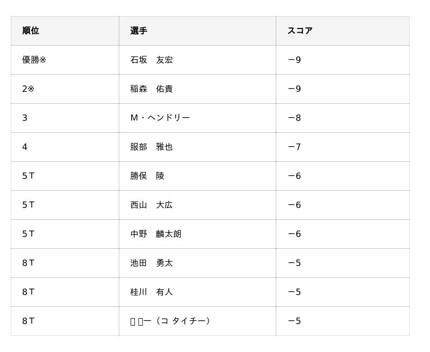Click player name 中野 麟太朗
Screen dimensions: 430x352
(156, 234)
